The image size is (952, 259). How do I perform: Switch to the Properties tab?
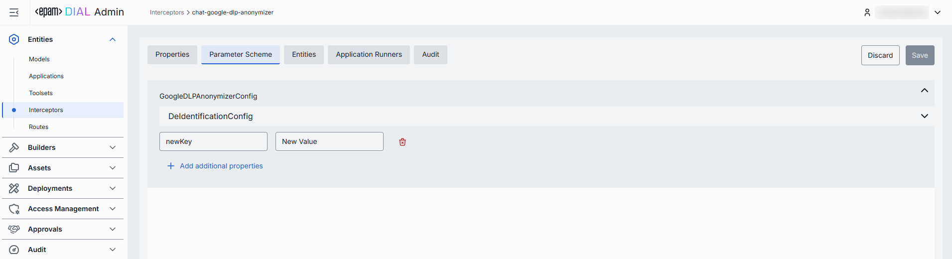[172, 55]
